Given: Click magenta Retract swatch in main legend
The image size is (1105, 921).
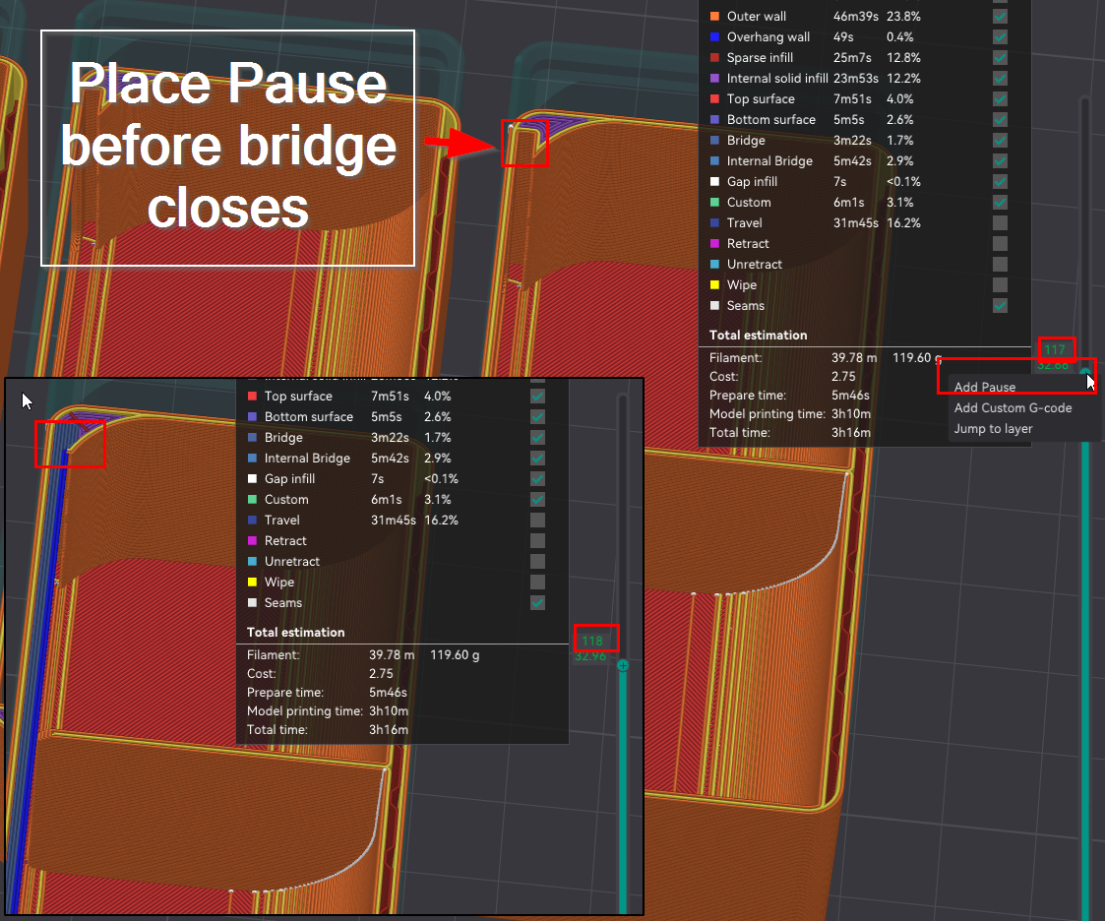Looking at the screenshot, I should (714, 243).
